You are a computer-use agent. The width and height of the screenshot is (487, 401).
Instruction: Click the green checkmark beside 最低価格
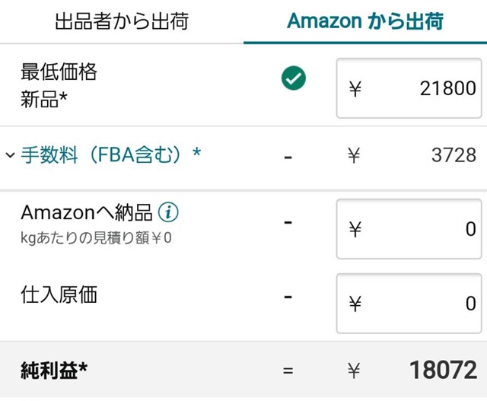(x=293, y=78)
